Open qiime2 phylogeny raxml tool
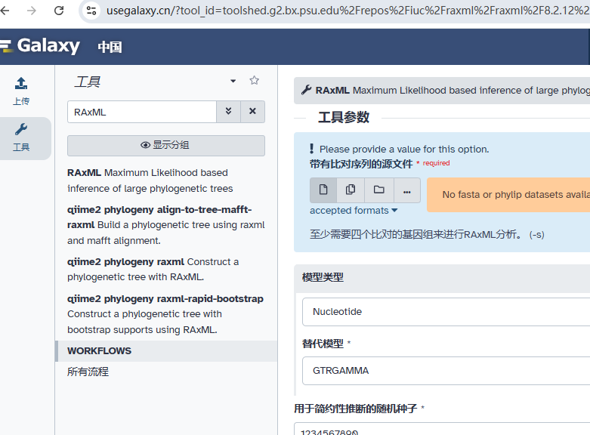This screenshot has width=590, height=435. pyautogui.click(x=153, y=269)
